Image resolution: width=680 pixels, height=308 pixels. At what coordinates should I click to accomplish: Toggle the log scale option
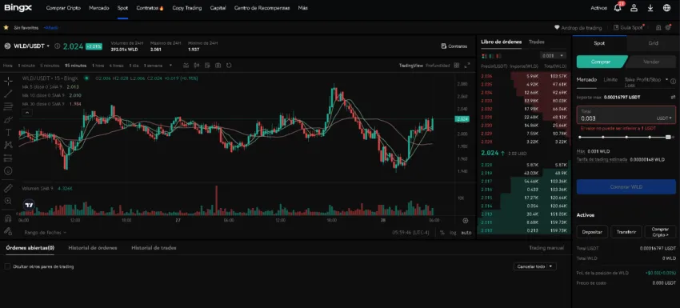coord(453,233)
